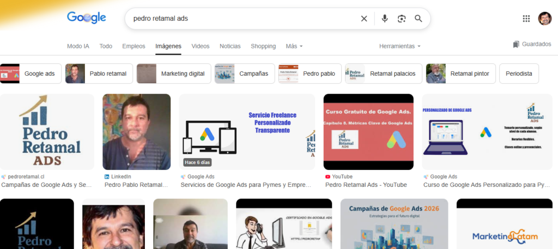Open the pedroretamal.cl logo image result
The height and width of the screenshot is (249, 558).
point(47,132)
